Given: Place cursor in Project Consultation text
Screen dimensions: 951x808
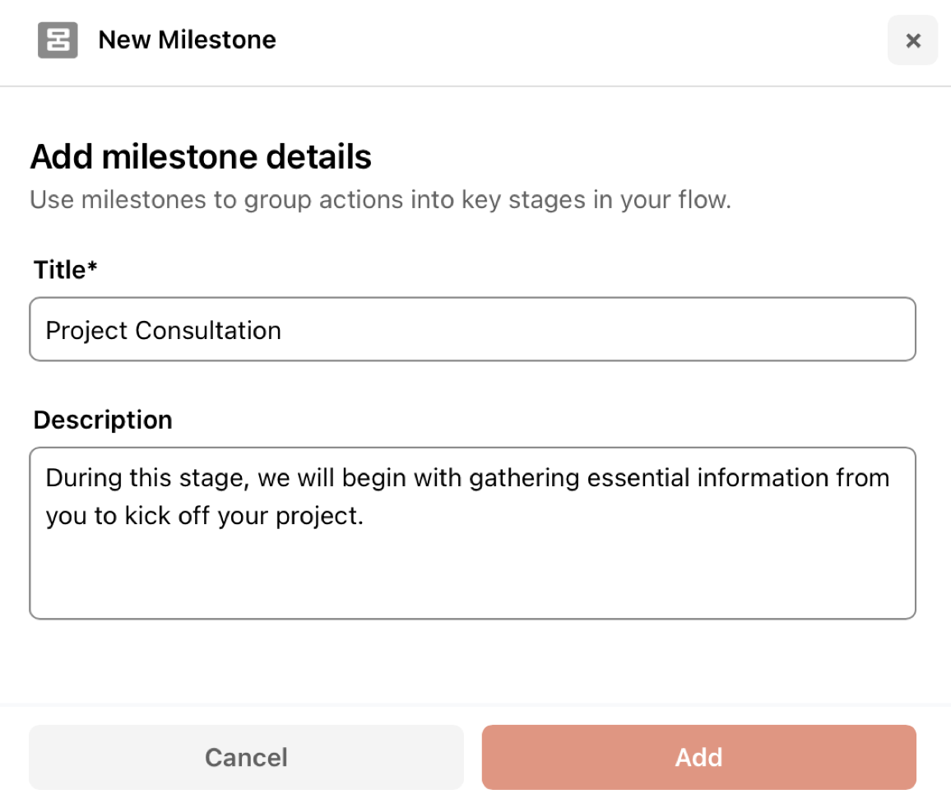Looking at the screenshot, I should click(163, 331).
